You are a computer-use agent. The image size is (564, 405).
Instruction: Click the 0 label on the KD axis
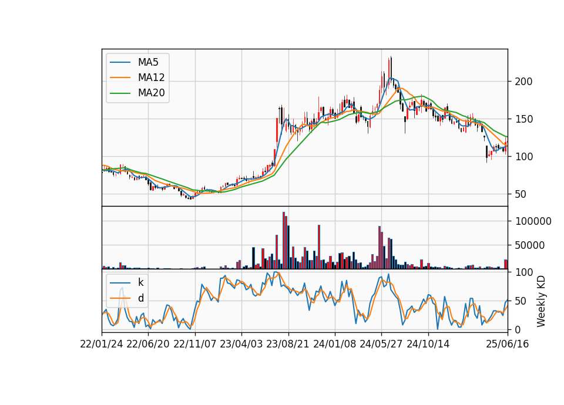point(518,329)
